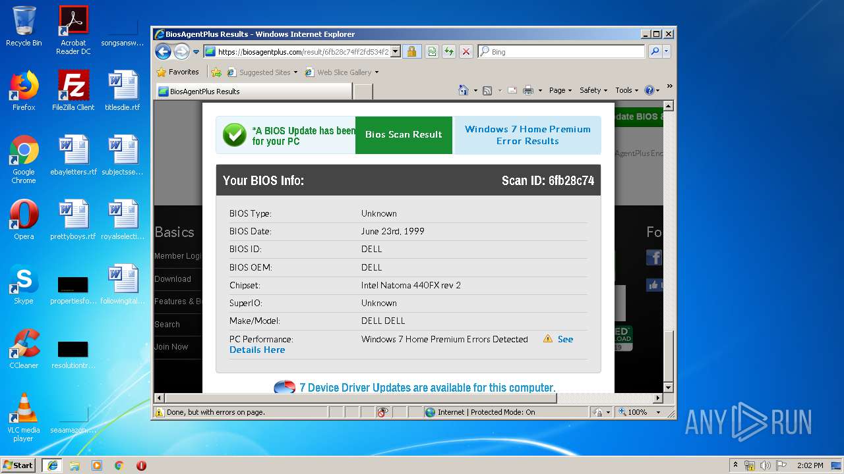Switch to Windows 7 Home Premium Error Results
The height and width of the screenshot is (474, 844).
tap(527, 135)
